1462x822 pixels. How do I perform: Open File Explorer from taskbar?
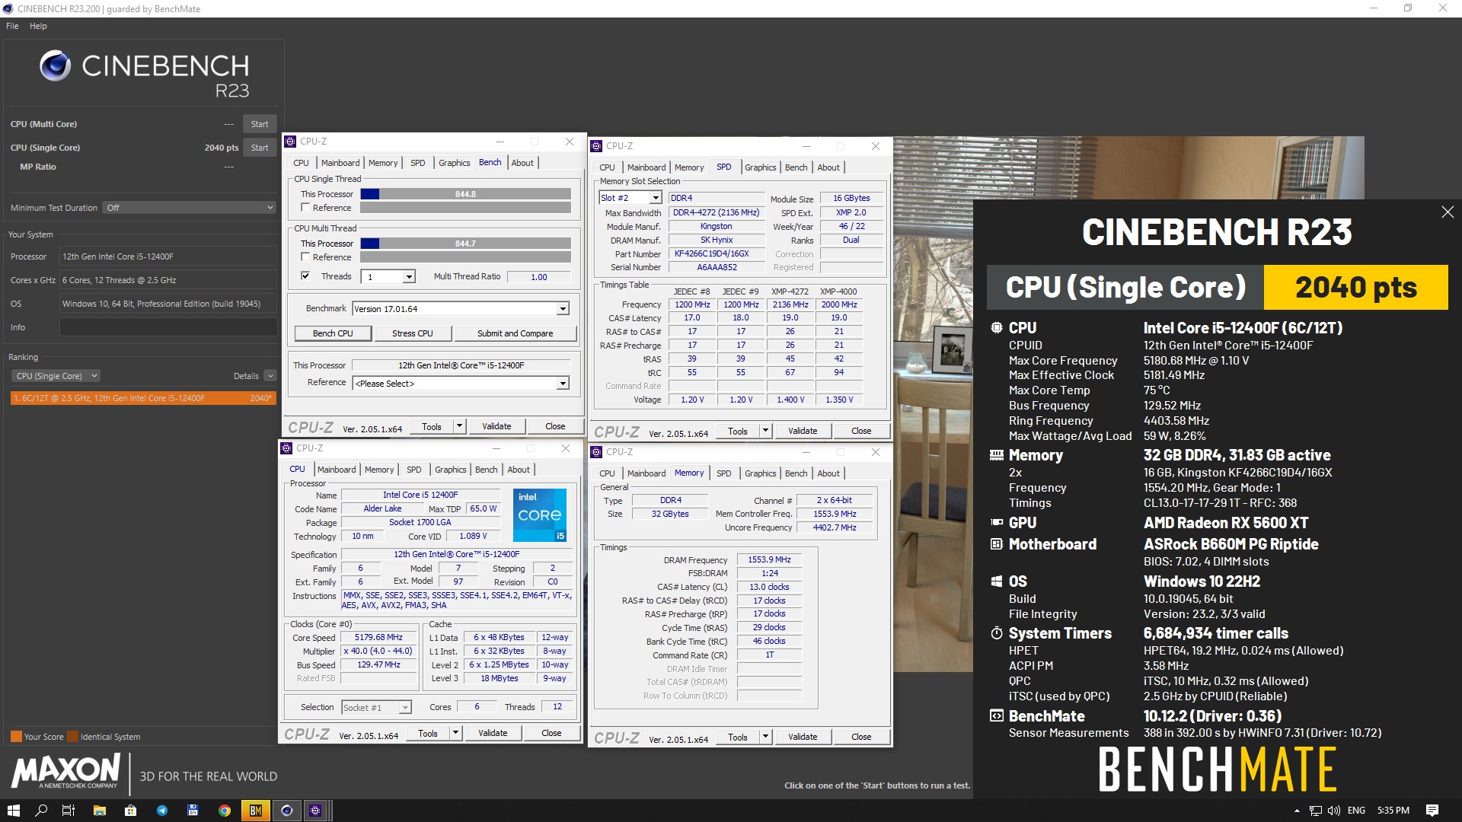99,811
